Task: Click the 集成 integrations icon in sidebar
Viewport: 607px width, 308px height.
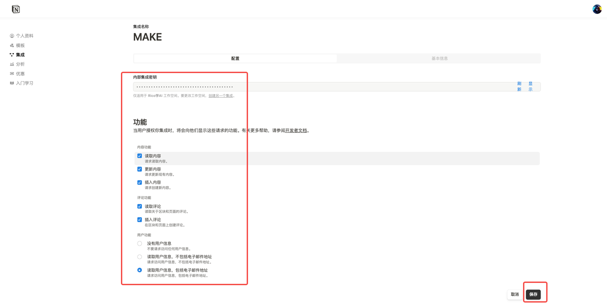Action: click(x=12, y=55)
